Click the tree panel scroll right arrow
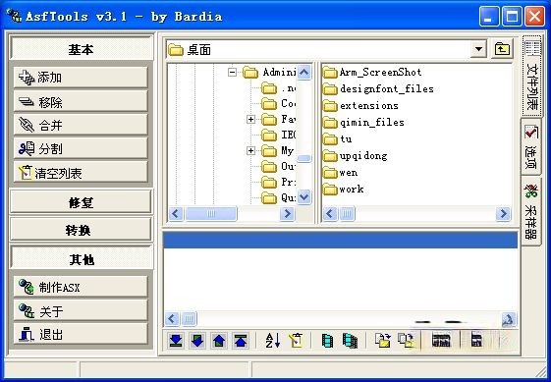 tap(287, 213)
